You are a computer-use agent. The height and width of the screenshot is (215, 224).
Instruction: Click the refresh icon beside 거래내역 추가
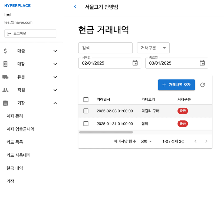[202, 85]
